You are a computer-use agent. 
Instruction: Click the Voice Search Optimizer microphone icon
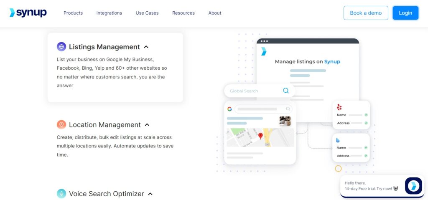tap(61, 194)
